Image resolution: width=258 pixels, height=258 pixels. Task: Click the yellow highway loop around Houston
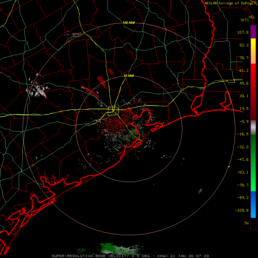pyautogui.click(x=113, y=112)
